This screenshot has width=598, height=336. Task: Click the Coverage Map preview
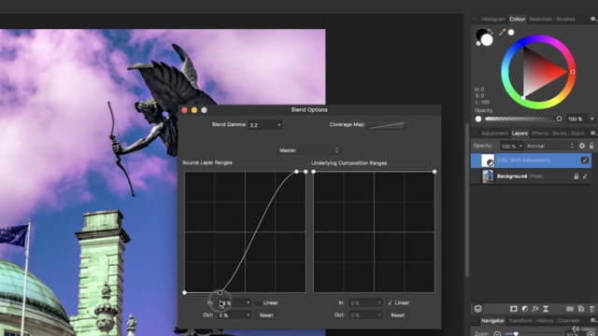point(386,125)
